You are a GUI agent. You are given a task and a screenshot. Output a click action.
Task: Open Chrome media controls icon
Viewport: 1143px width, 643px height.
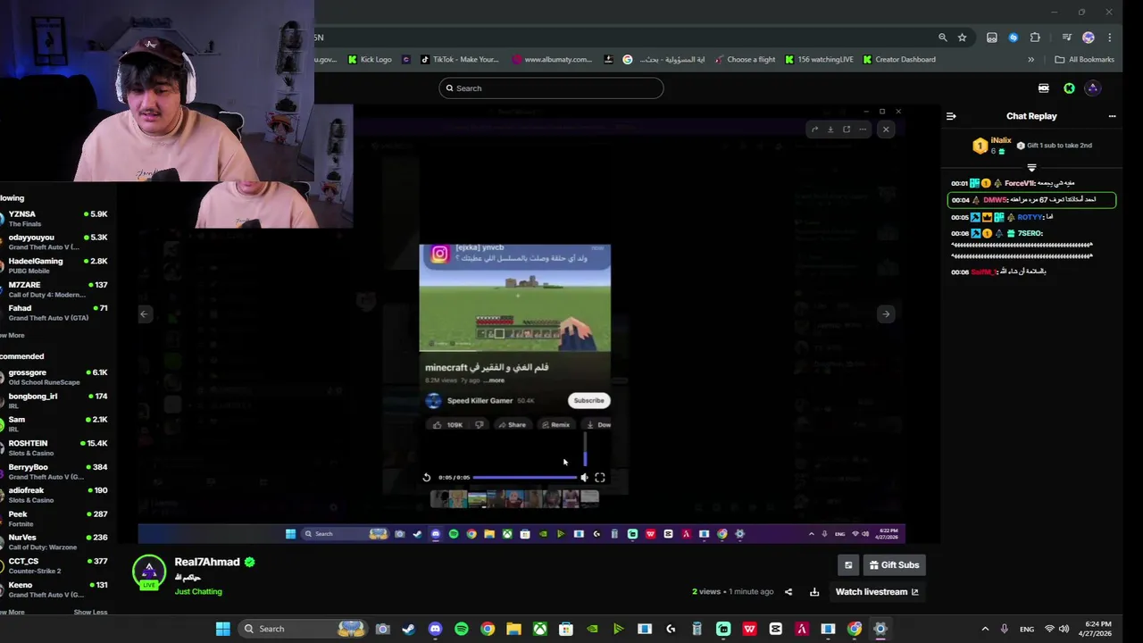pos(1066,38)
